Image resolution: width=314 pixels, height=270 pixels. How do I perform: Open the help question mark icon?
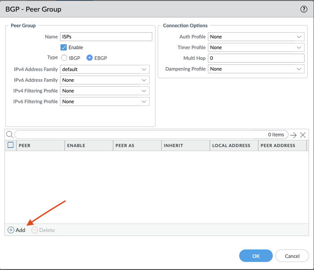point(304,9)
